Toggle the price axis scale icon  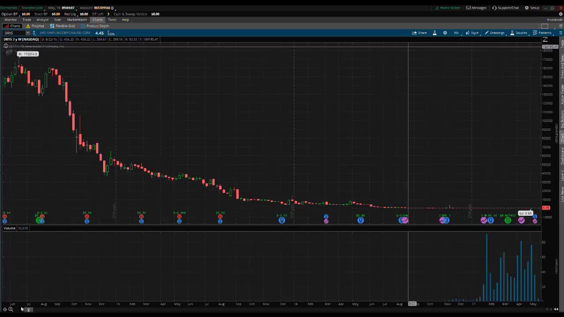[545, 40]
